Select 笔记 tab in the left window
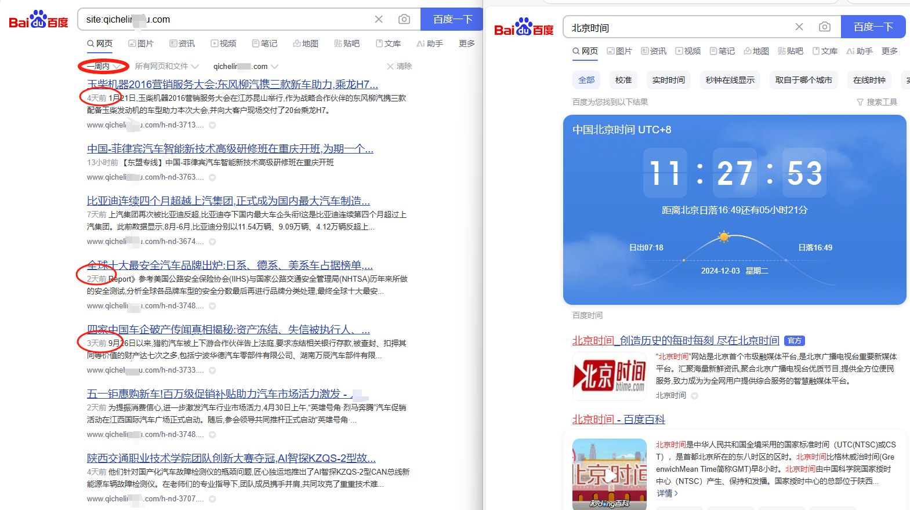This screenshot has height=510, width=910. click(x=264, y=43)
